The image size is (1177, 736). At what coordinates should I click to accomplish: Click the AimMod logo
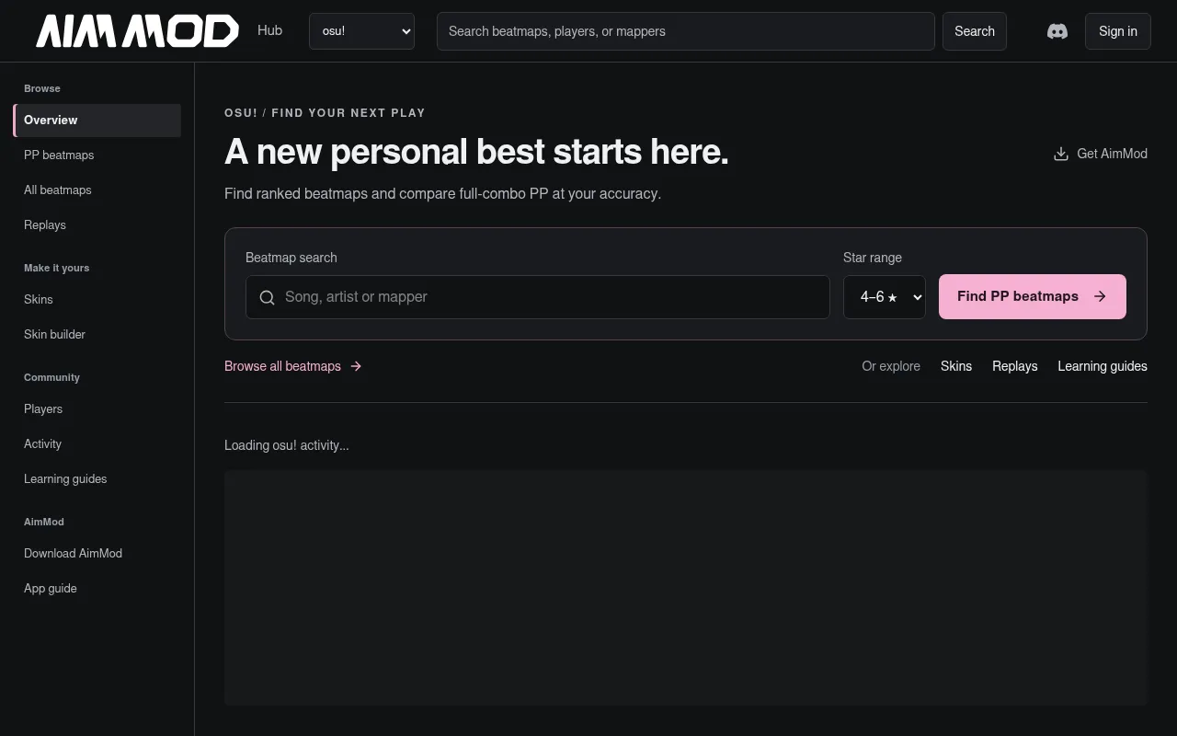[x=138, y=31]
